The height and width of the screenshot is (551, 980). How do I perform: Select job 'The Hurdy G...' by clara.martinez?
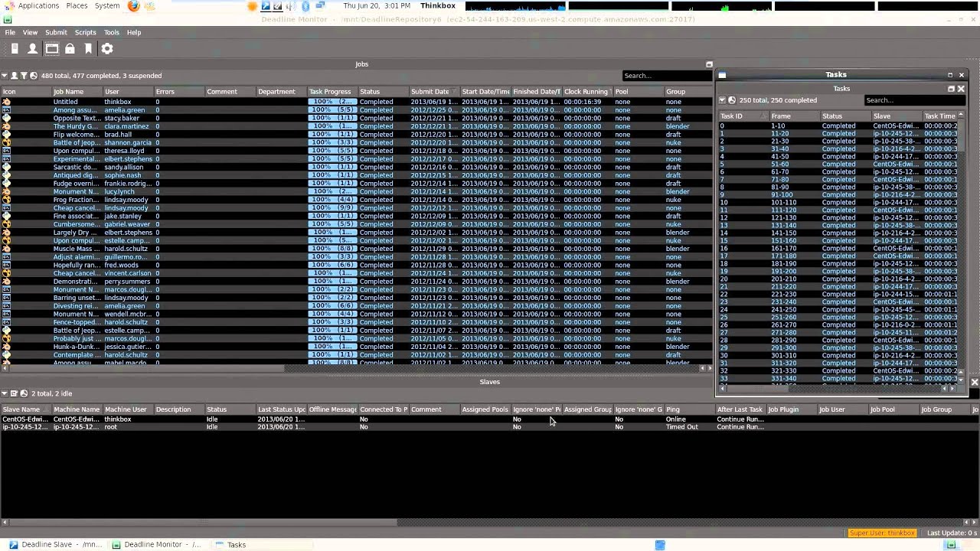[x=356, y=126]
